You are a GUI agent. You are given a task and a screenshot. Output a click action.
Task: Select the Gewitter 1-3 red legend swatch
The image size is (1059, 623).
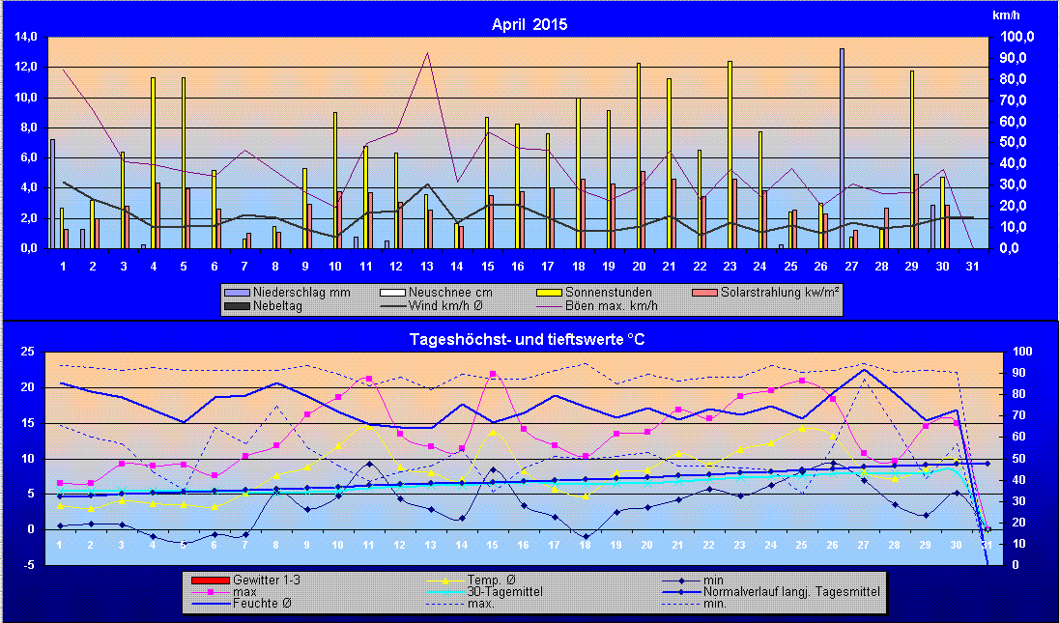[x=212, y=579]
